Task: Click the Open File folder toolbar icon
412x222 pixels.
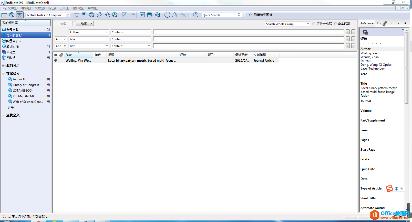Action: click(132, 15)
